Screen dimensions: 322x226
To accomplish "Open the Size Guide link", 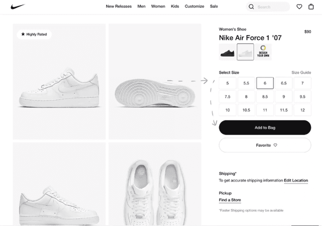I will pos(301,73).
